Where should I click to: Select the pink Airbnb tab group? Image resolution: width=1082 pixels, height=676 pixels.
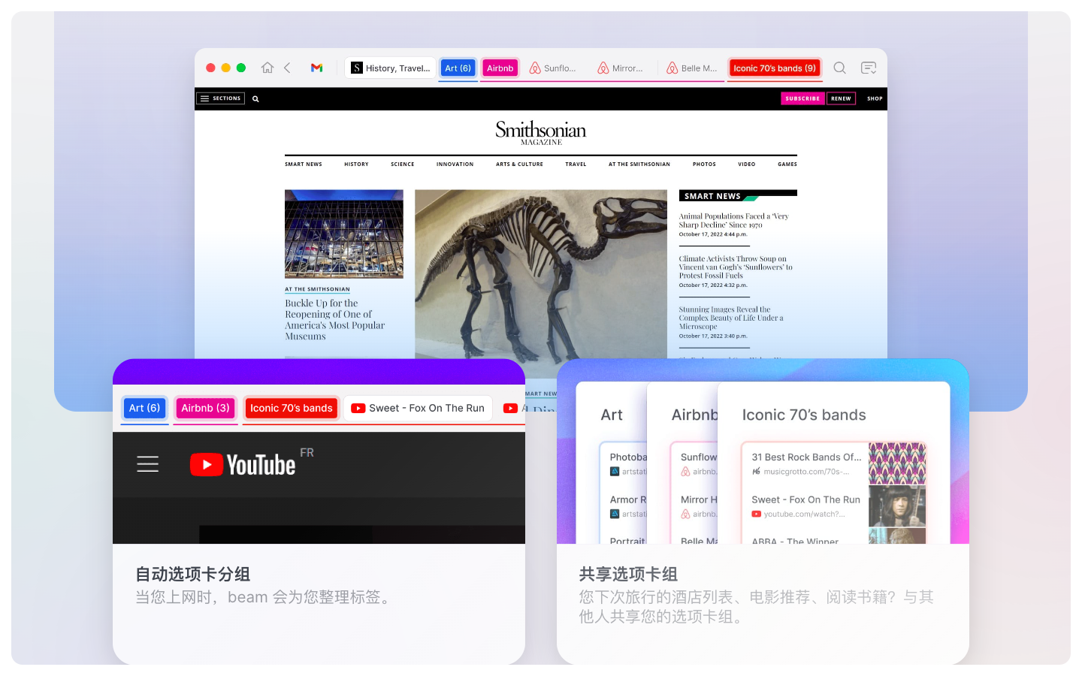point(500,68)
